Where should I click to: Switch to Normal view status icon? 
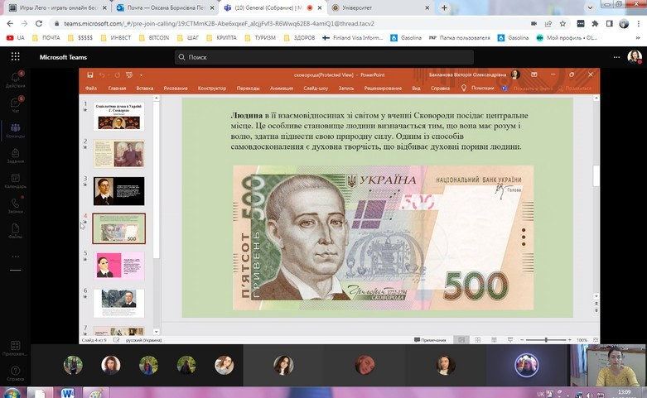[461, 340]
